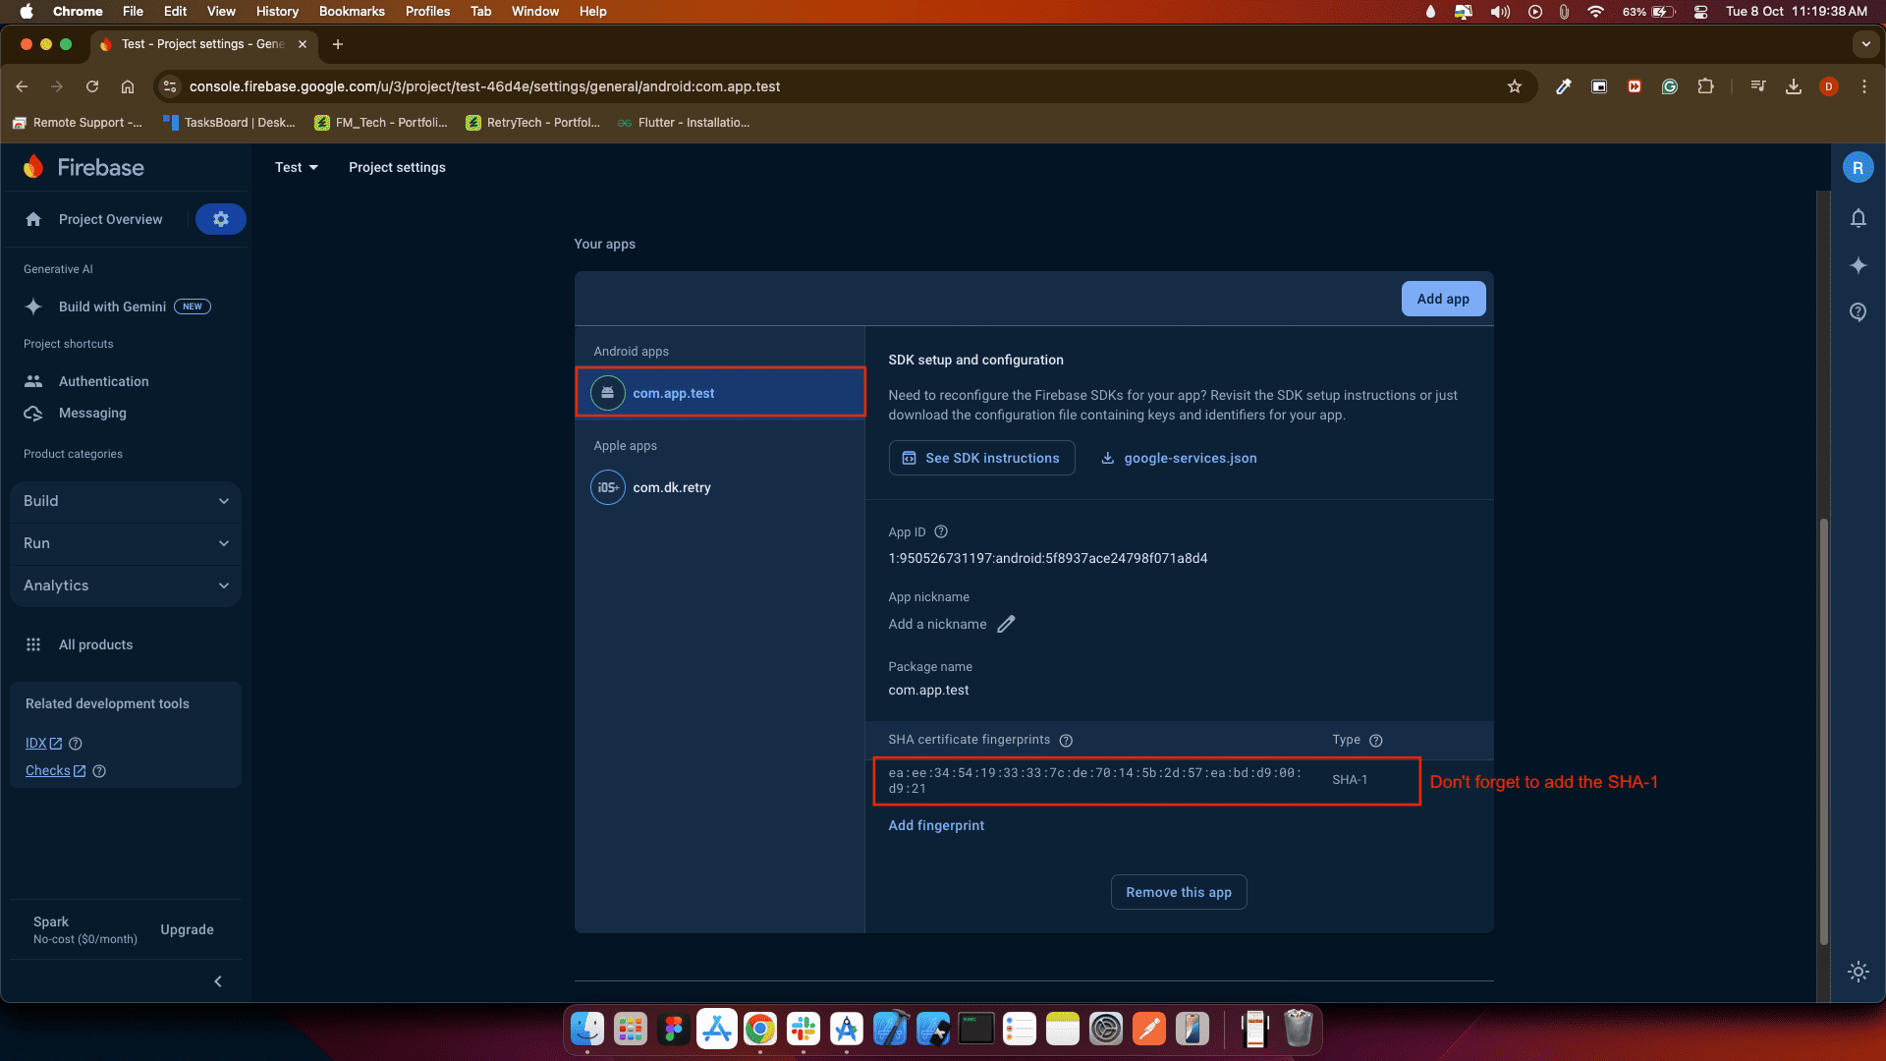Collapse the sidebar with the chevron arrow

(x=218, y=981)
